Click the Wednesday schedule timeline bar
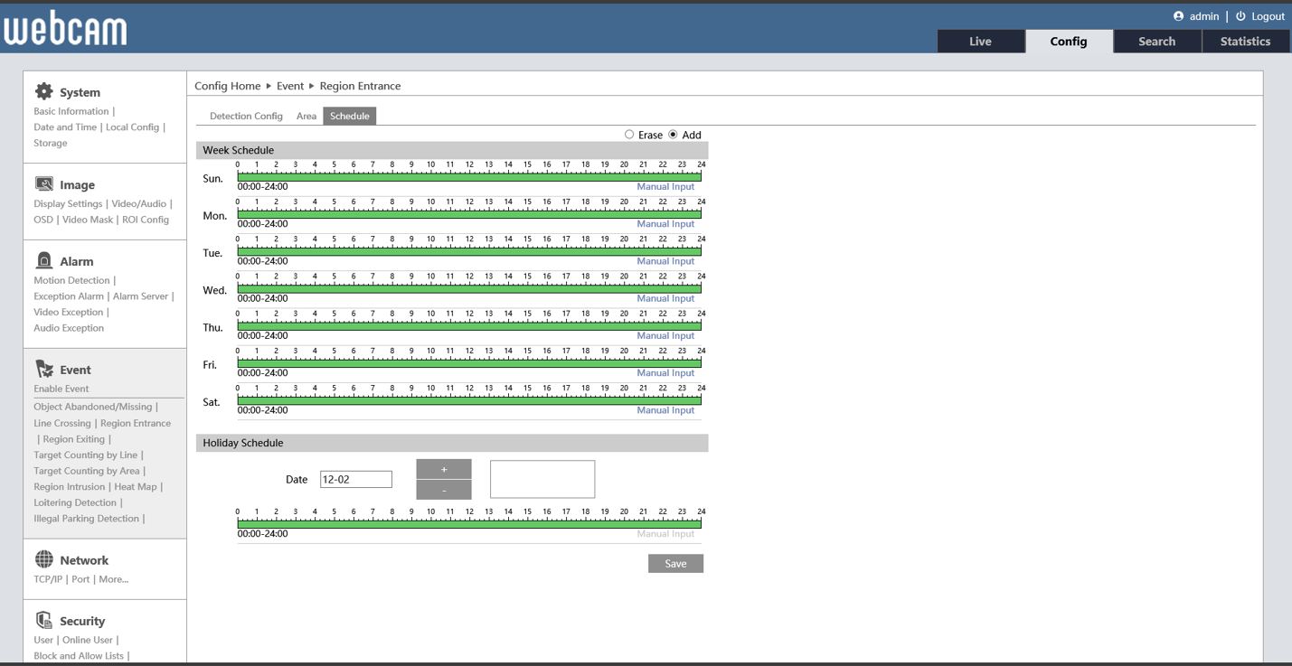Screen dimensions: 1292x666 point(468,289)
